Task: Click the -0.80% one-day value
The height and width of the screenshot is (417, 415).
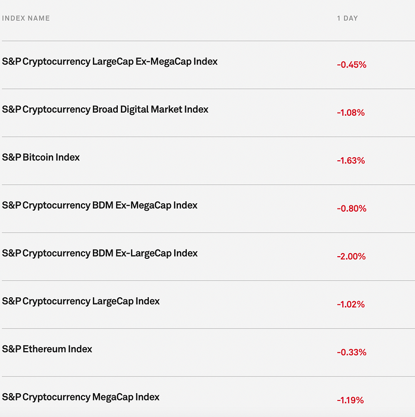Action: point(351,208)
